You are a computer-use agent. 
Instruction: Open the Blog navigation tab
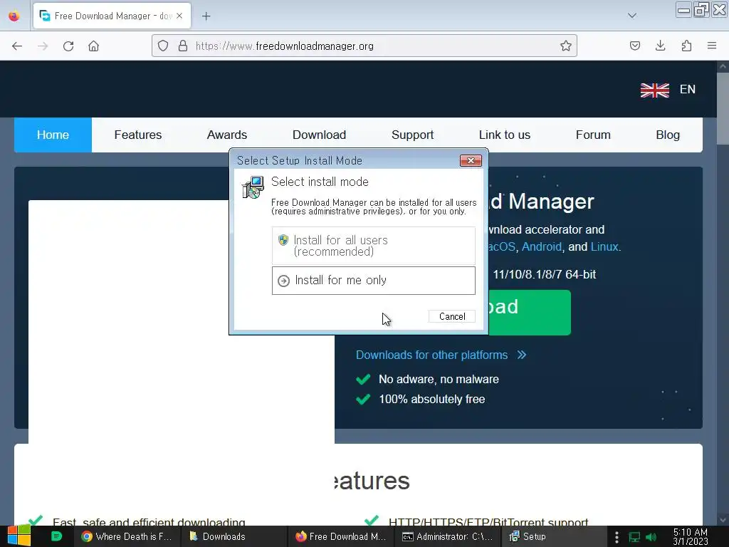pyautogui.click(x=668, y=135)
